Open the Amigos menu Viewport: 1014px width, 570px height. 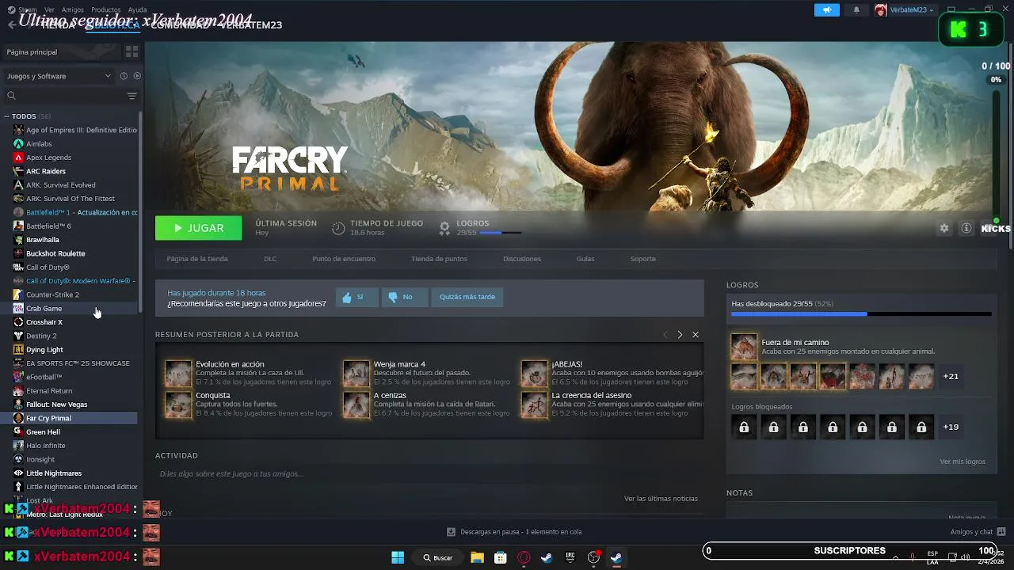(73, 9)
